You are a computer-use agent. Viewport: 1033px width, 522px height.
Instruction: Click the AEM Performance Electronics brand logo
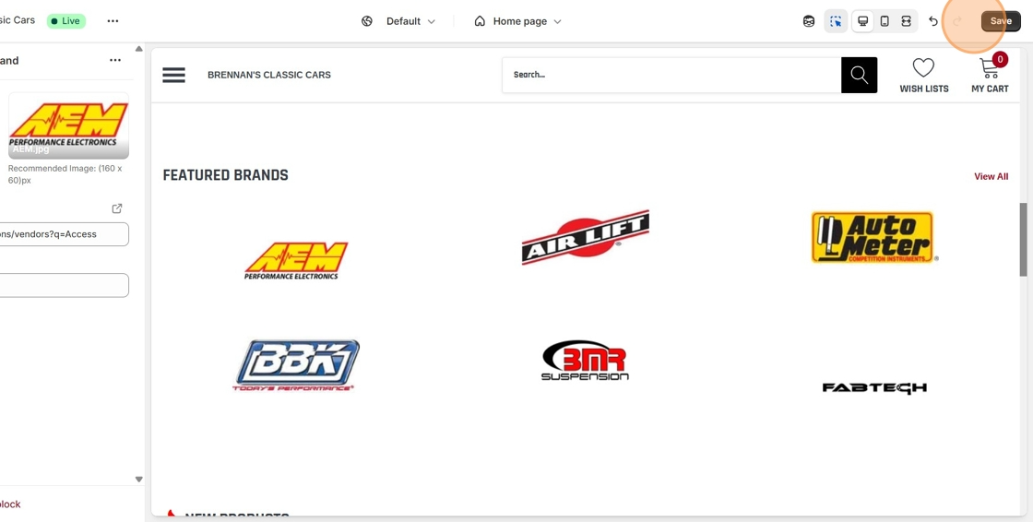click(x=296, y=260)
